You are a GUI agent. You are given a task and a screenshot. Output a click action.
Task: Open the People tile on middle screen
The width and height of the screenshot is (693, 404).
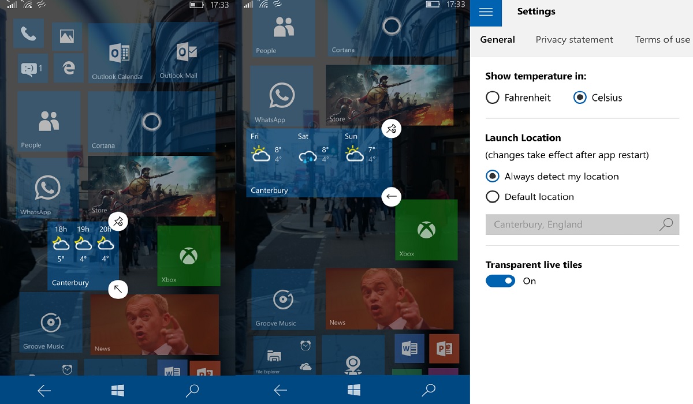pos(283,28)
